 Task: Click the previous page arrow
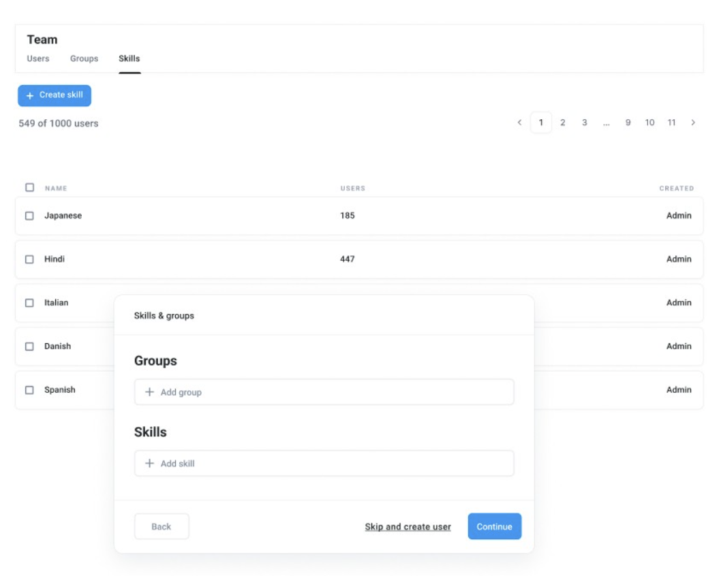point(520,122)
